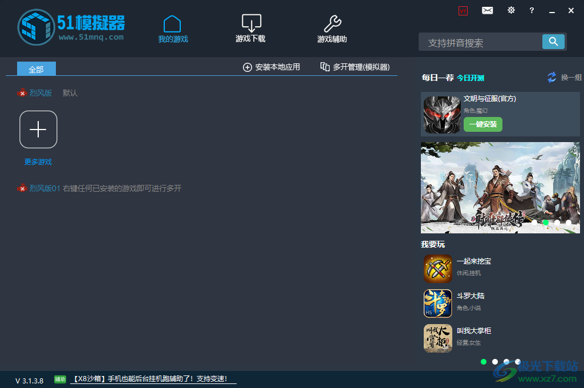Click the 斗罗大陆 title
Image resolution: width=584 pixels, height=388 pixels.
(x=471, y=296)
